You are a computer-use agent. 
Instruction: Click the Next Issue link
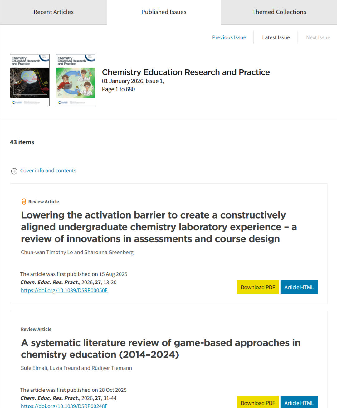pyautogui.click(x=318, y=37)
